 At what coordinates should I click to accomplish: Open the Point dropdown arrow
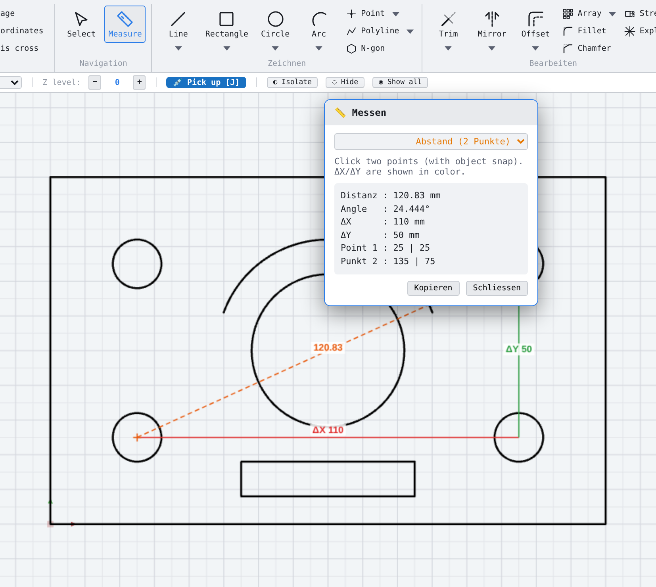396,14
